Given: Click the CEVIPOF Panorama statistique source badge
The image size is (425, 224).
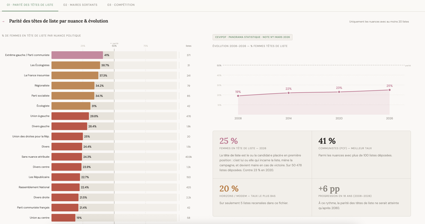Looking at the screenshot, I should pos(252,37).
